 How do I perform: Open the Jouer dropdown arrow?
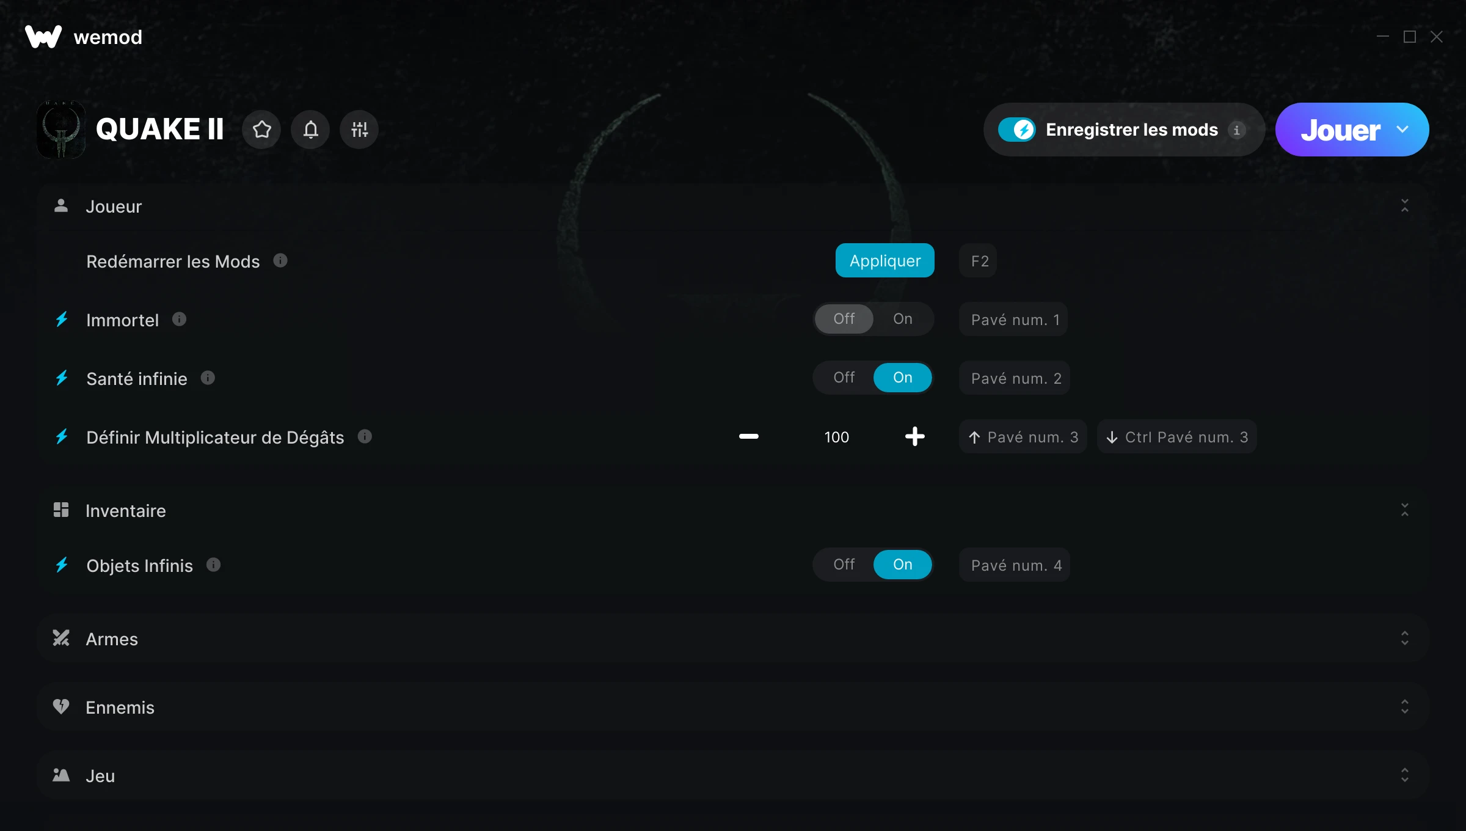1402,130
